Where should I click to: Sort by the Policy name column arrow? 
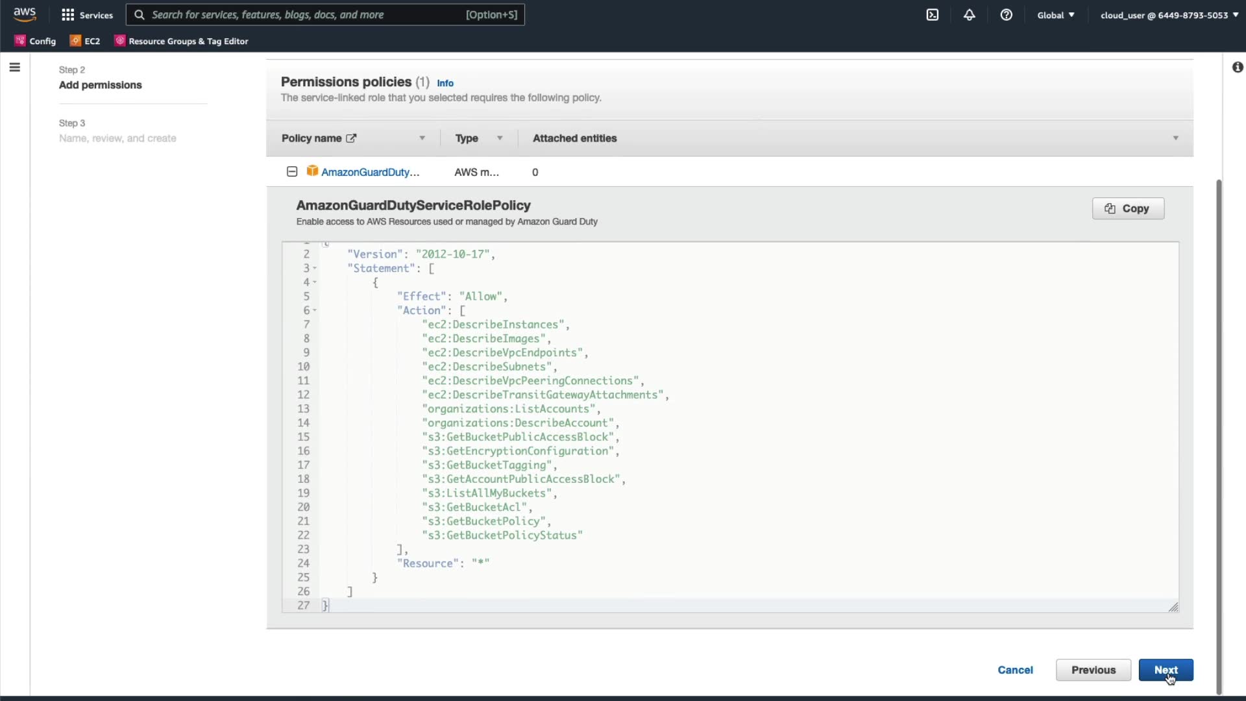(x=422, y=138)
